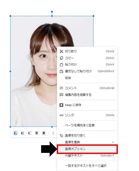Screen dimensions: 139x171
Task: Click the scissors 切り取り menu item
Action: 87,51
